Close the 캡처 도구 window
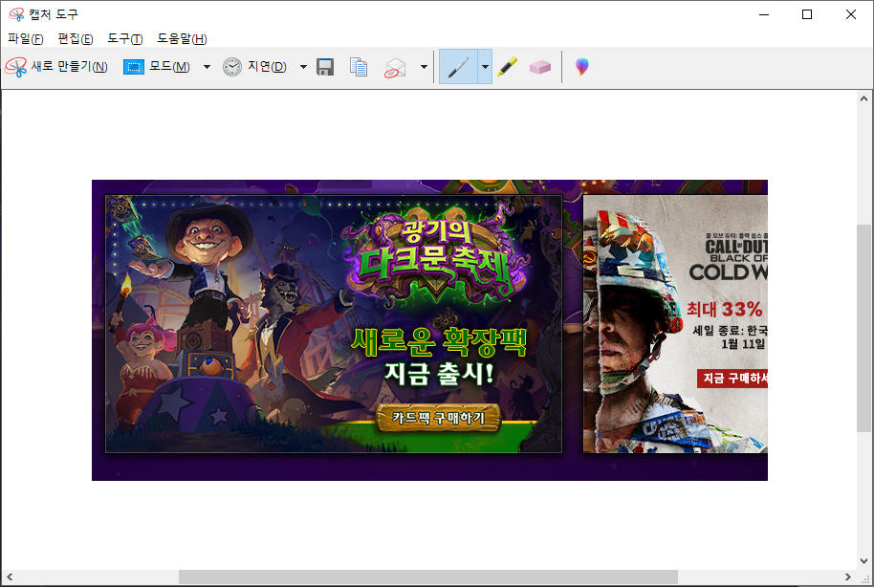The width and height of the screenshot is (874, 587). coord(851,14)
